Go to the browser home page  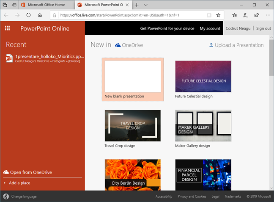point(40,15)
